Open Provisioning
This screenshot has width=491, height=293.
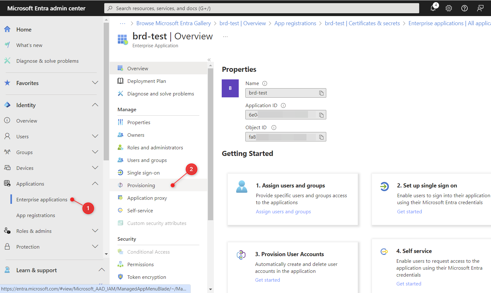coord(158,185)
